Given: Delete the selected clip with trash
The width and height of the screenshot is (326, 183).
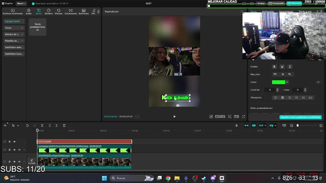Looking at the screenshot, I should click(64, 126).
